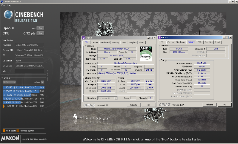Click the memory Type DDR2 value
This screenshot has height=144, width=238.
click(x=179, y=49)
